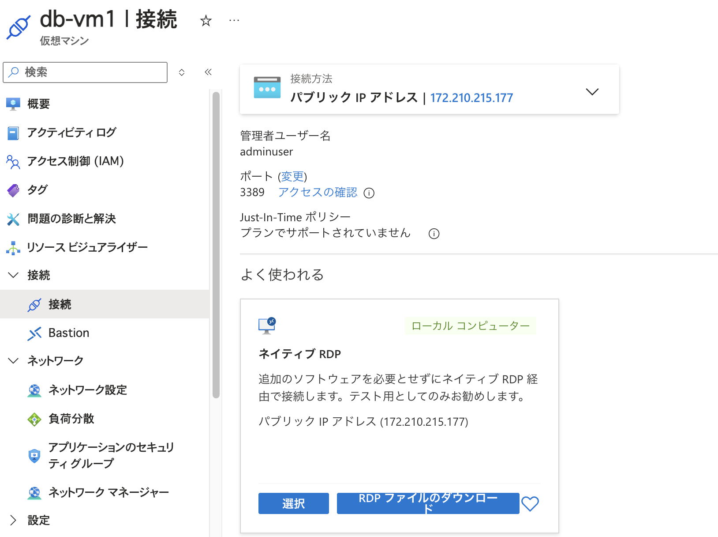Click inside the 検索 search field
Image resolution: width=718 pixels, height=537 pixels.
[85, 72]
